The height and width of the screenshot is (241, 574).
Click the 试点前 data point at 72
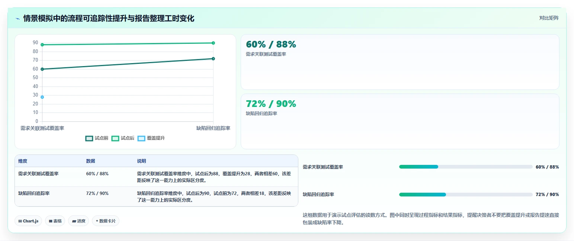(213, 59)
